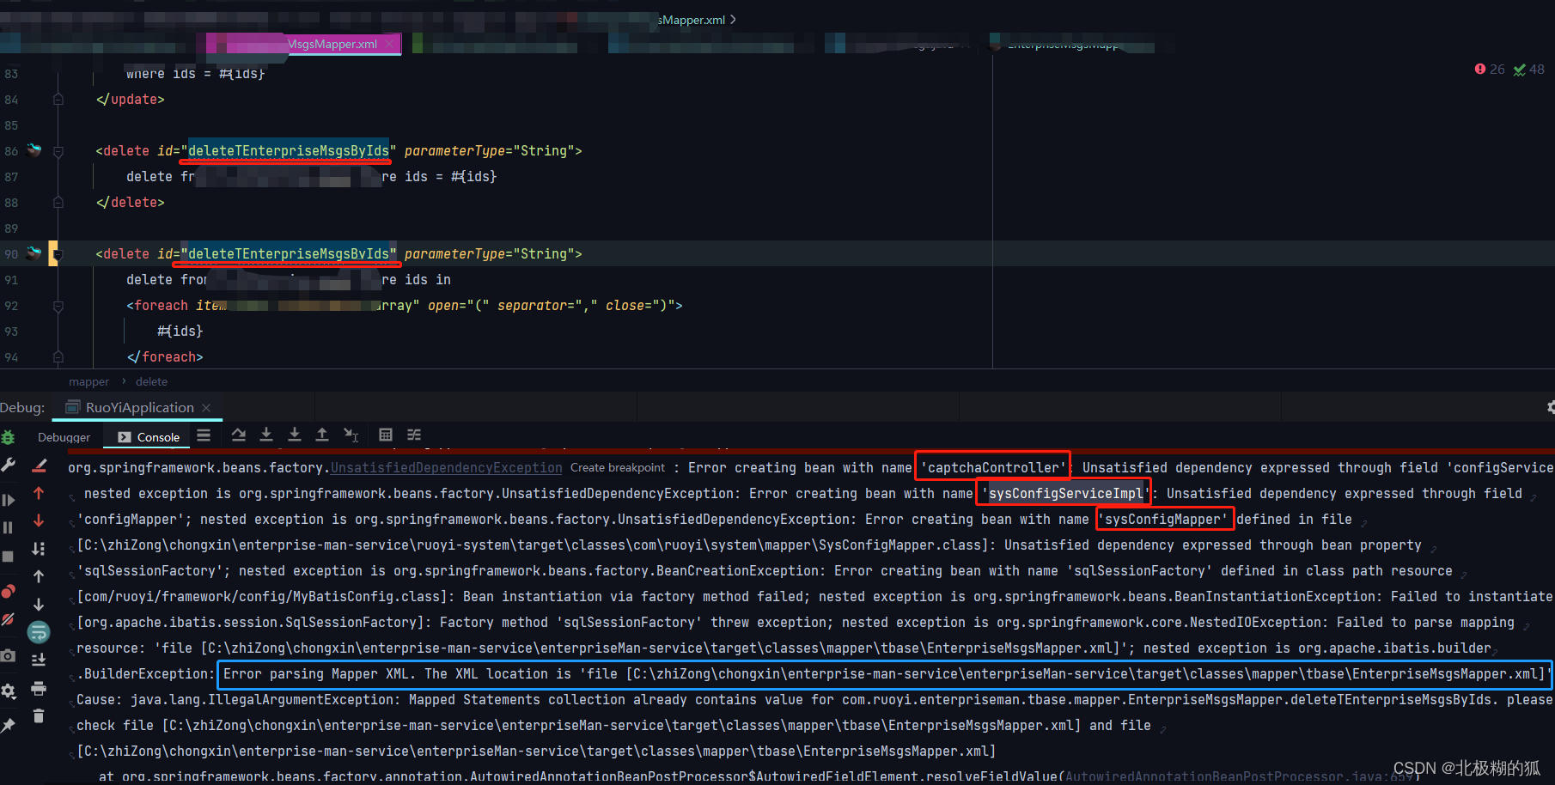Select the MsgsMapper.xml editor tab
The image size is (1555, 785).
coord(333,44)
